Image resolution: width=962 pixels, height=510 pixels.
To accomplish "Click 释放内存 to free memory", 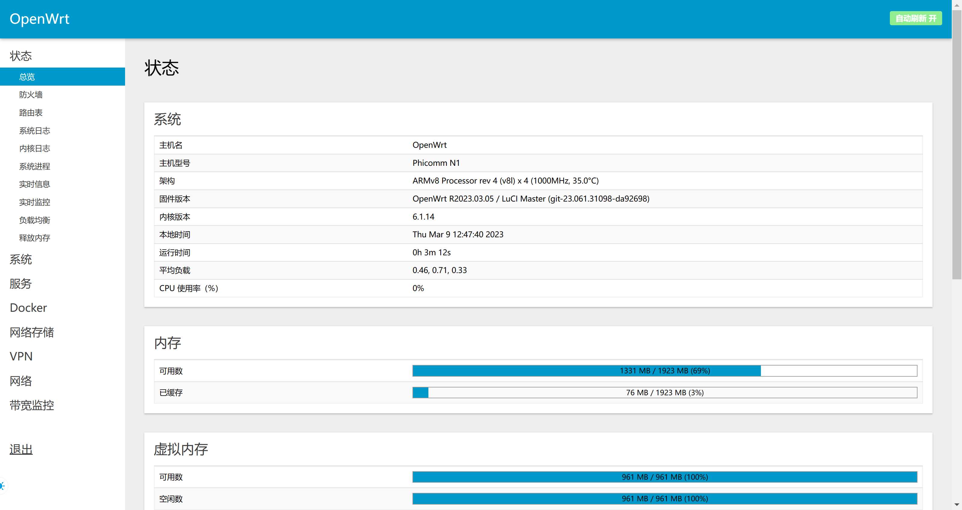I will [35, 238].
